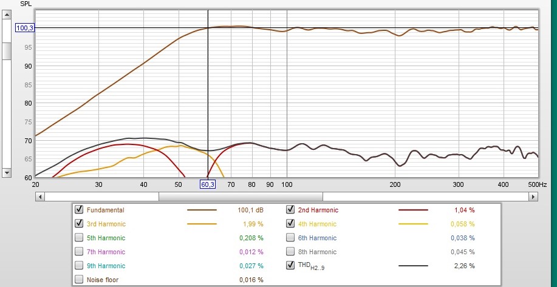This screenshot has height=287, width=557.
Task: Click the 0,058 % fourth harmonic value
Action: coord(462,225)
